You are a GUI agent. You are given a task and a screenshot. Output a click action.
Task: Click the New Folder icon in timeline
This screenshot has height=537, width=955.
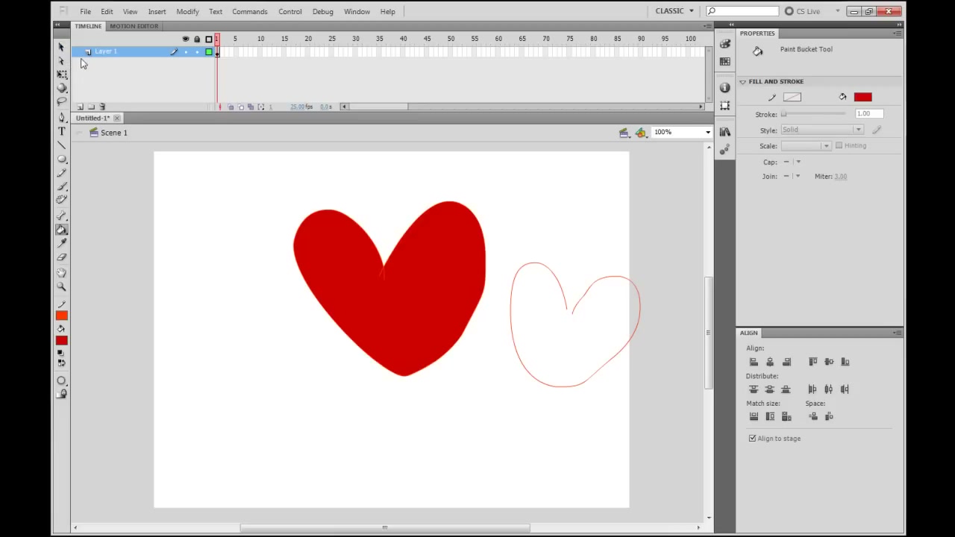[91, 107]
